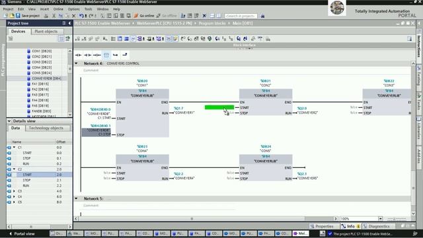
Task: Open the Project menu
Action: (x=8, y=9)
